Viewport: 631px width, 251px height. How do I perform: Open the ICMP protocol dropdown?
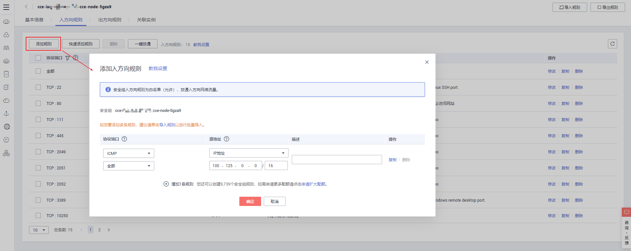(x=129, y=153)
